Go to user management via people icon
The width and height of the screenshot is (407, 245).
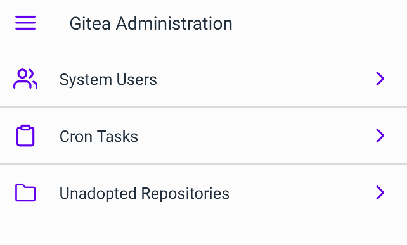coord(25,79)
